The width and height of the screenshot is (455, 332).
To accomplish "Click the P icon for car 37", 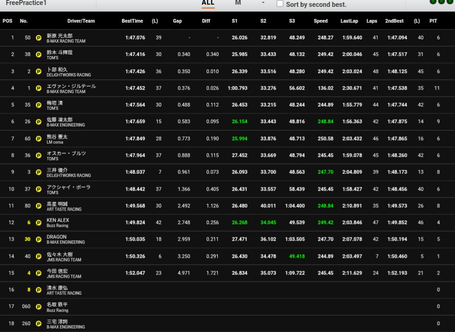I will click(x=38, y=189).
